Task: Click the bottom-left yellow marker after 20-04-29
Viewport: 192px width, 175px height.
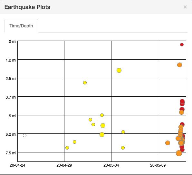Action: tap(67, 148)
